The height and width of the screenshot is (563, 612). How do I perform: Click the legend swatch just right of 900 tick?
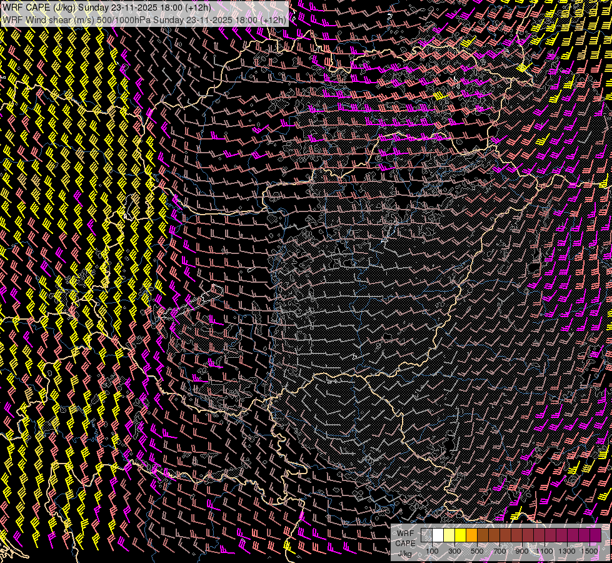tap(528, 535)
